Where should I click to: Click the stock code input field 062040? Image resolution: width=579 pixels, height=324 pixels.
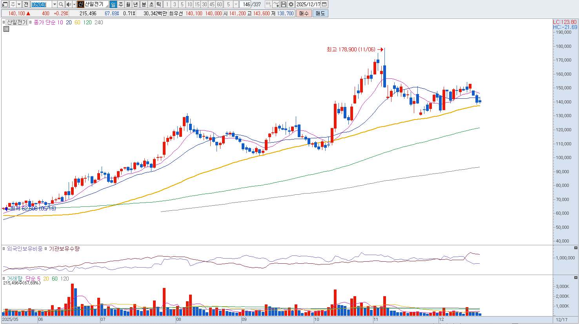pyautogui.click(x=41, y=4)
